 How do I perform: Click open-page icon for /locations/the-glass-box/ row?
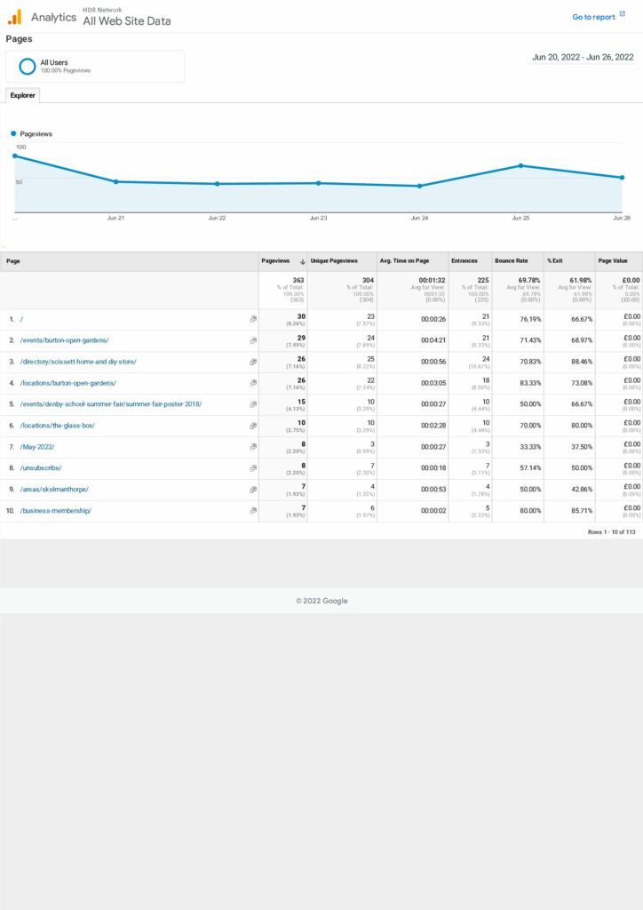253,426
